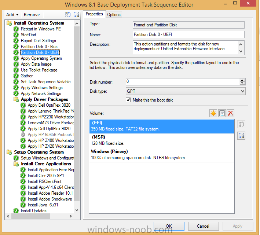The height and width of the screenshot is (235, 260).
Task: Click the Cancel button
Action: click(203, 226)
